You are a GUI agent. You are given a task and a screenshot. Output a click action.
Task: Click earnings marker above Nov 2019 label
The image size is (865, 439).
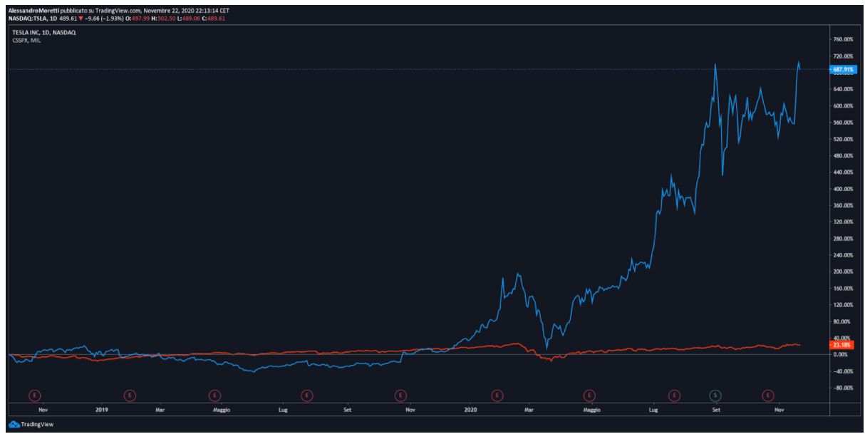[401, 395]
